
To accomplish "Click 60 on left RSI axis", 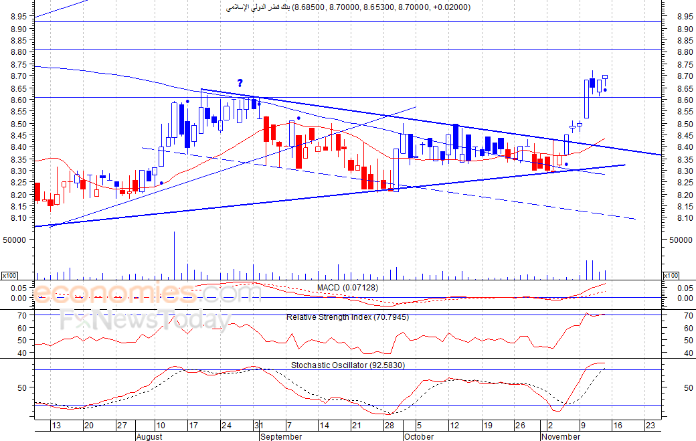I will tap(22, 329).
